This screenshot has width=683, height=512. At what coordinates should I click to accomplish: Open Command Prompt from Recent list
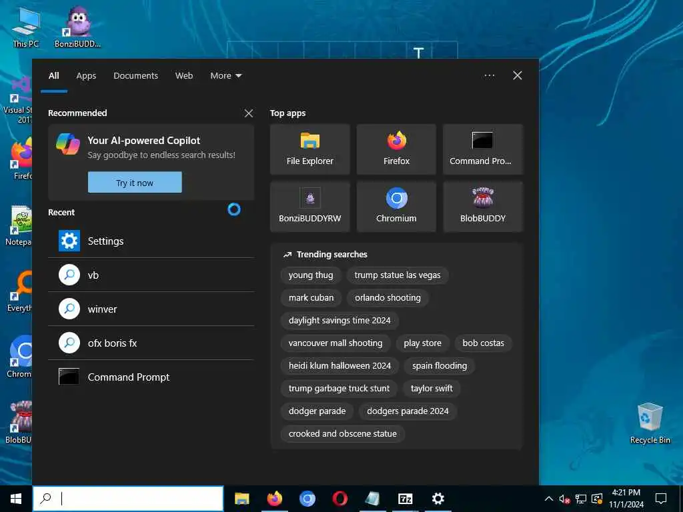click(x=151, y=377)
